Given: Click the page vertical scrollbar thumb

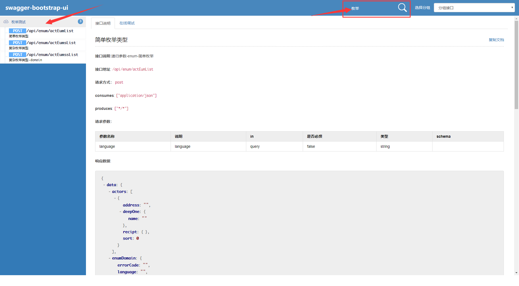Looking at the screenshot, I should (x=516, y=65).
